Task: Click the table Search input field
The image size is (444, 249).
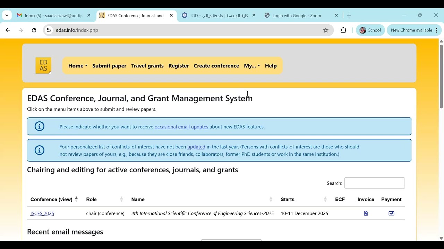Action: 375,183
